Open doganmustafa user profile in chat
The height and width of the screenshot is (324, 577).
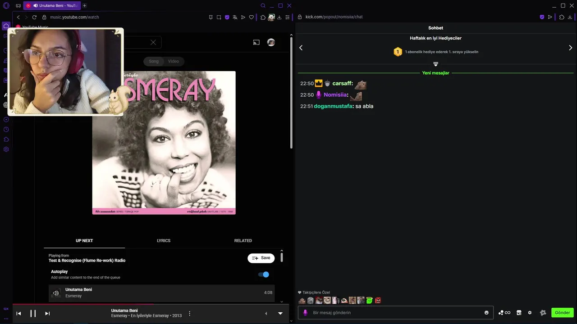tap(333, 106)
